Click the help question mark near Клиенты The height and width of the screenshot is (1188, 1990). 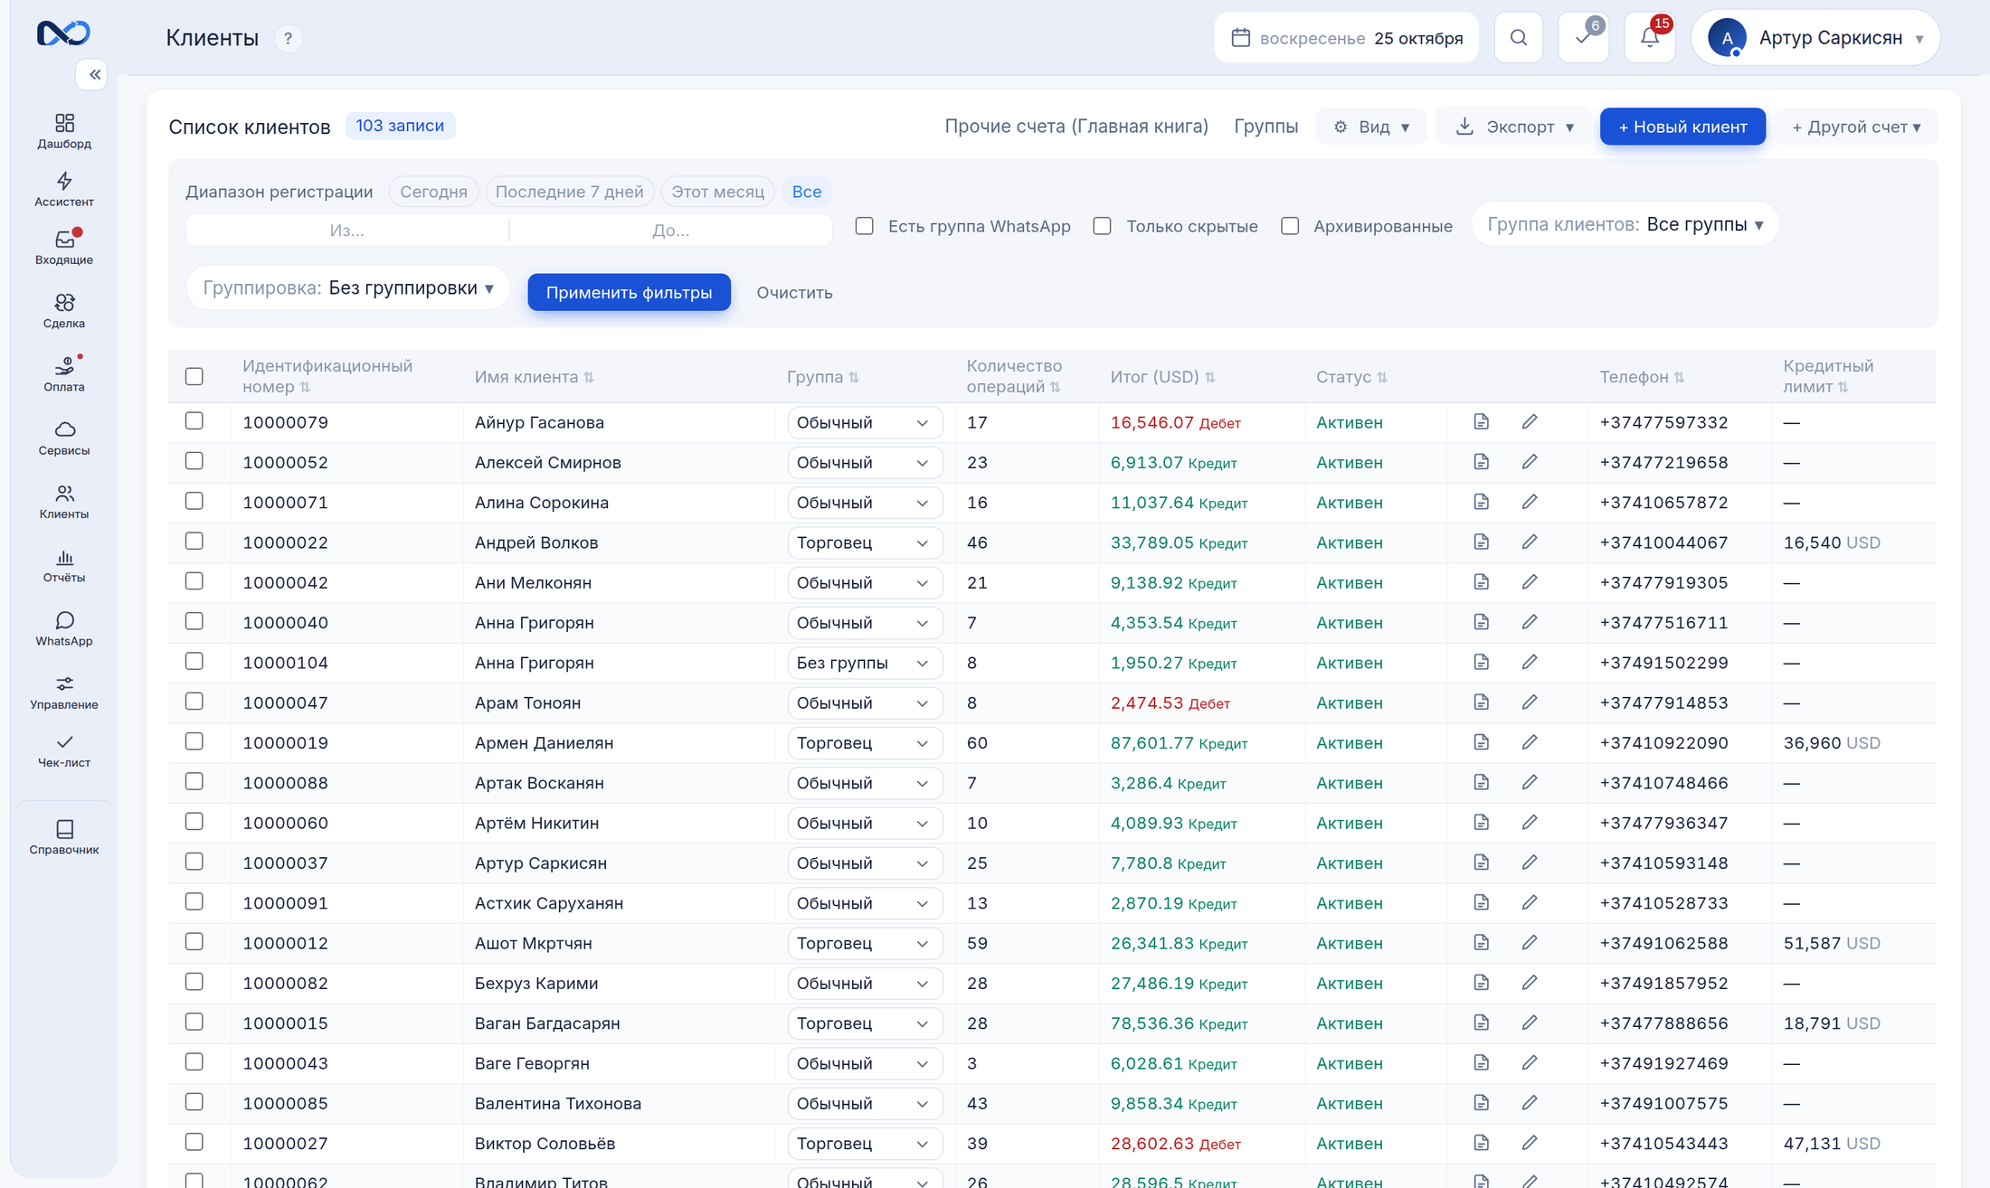(x=288, y=38)
